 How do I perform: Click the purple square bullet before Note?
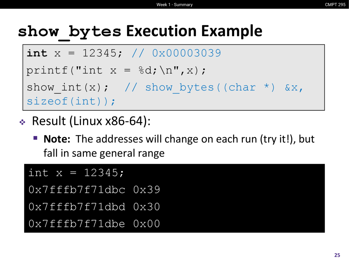(x=35, y=138)
